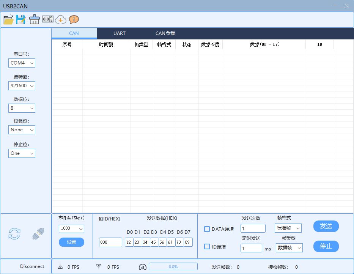
Task: Click the clear brush icon in toolbar
Action: tap(34, 19)
